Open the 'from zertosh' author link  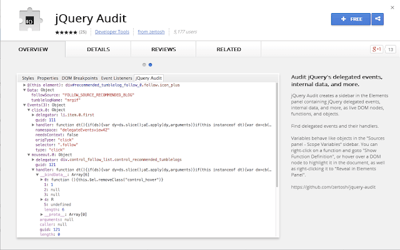click(151, 32)
